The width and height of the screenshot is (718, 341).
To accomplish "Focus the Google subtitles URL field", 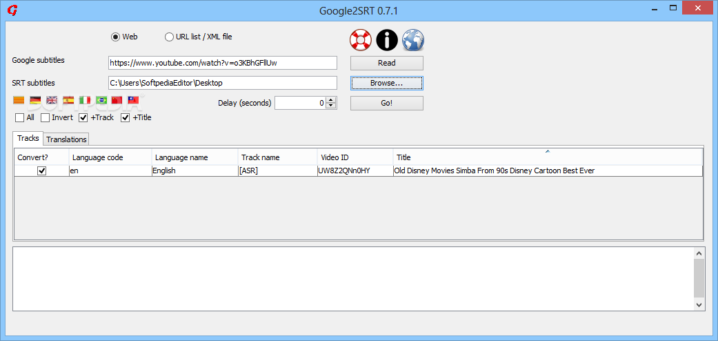I will tap(223, 64).
